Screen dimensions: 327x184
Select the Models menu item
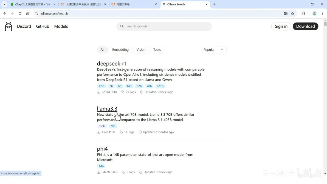pos(61,26)
